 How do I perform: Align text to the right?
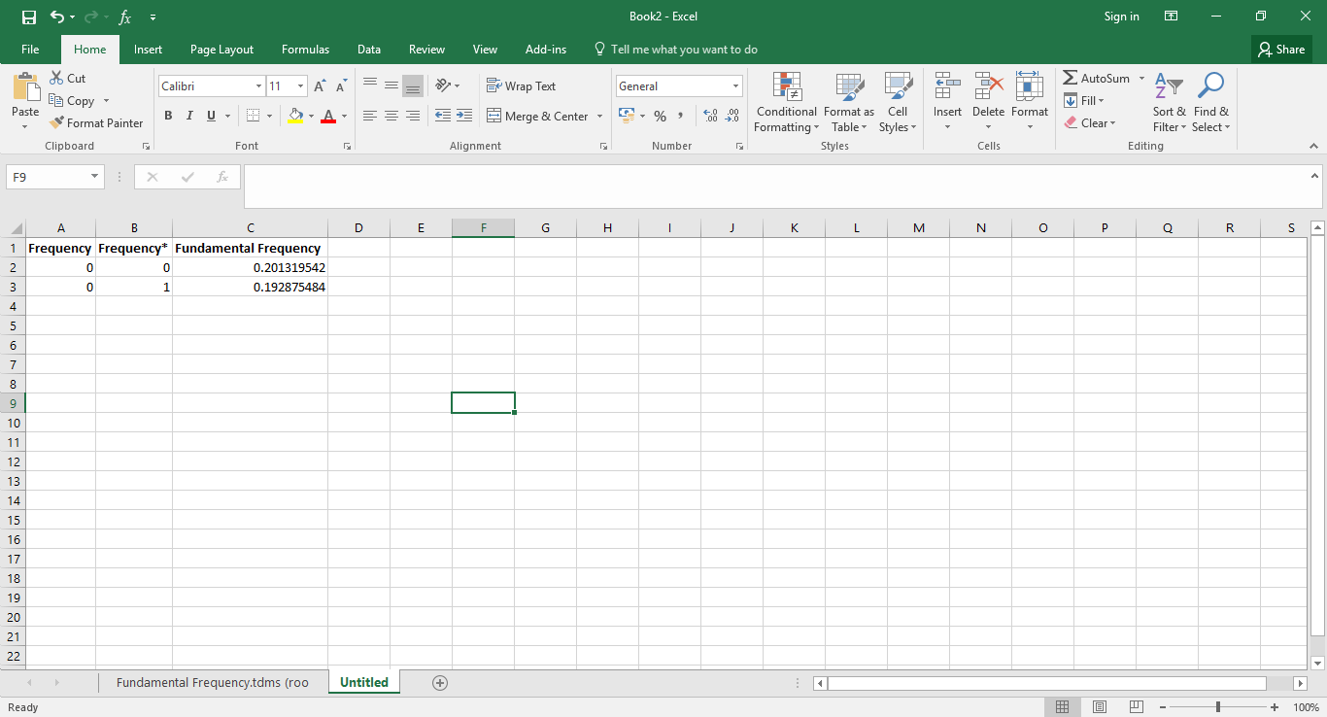[x=413, y=116]
